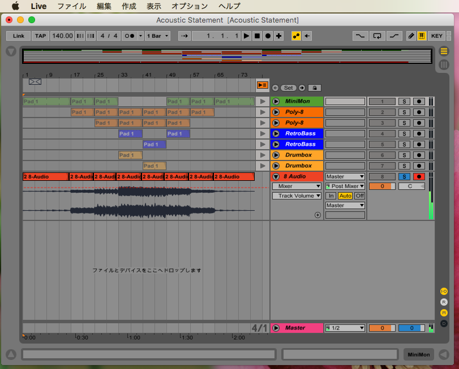The image size is (459, 369).
Task: Open Master output 1/2 dropdown
Action: click(345, 328)
